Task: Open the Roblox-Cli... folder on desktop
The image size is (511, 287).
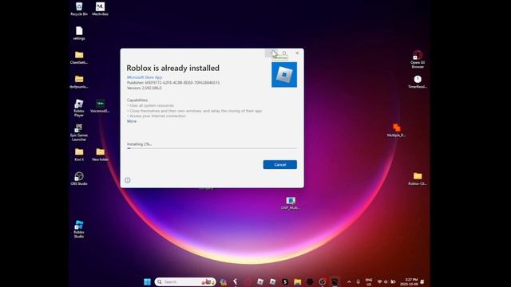Action: (418, 179)
